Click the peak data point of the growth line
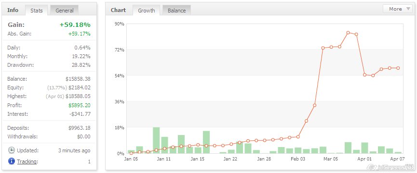Viewport: 417px width, 173px height. coord(348,33)
